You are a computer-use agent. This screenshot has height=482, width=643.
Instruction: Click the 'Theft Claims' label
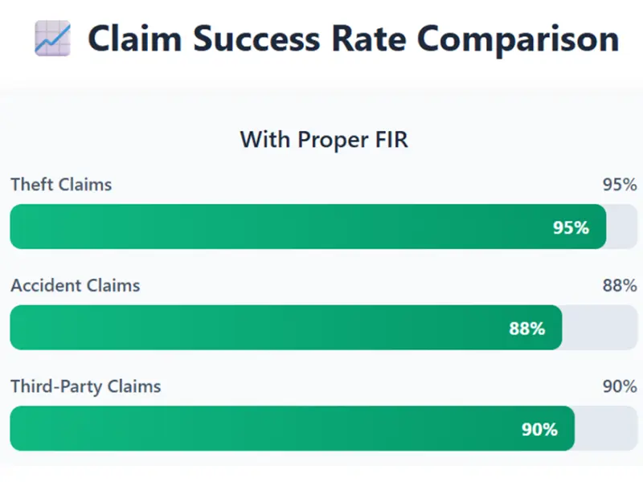(61, 185)
